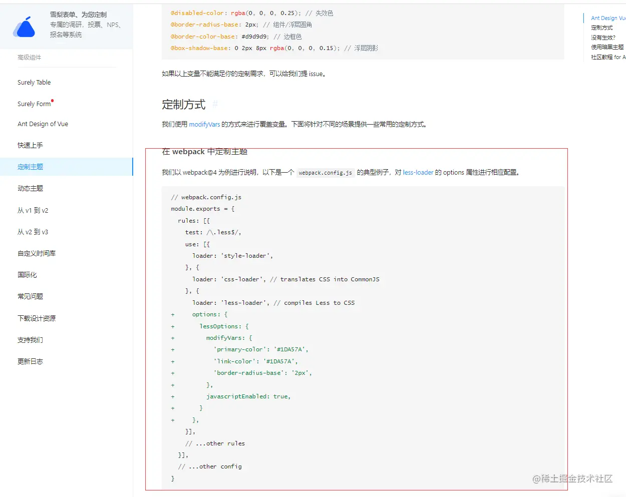Click the 如果以上变量不能满足 paragraph text
This screenshot has width=626, height=497.
[x=244, y=74]
